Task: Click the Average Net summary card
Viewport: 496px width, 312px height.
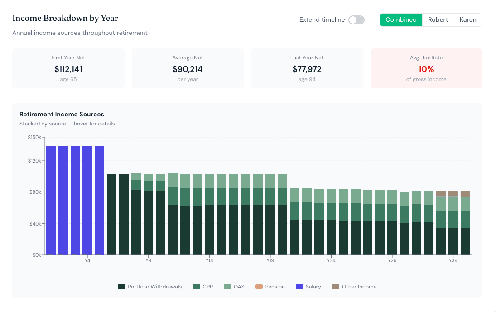Action: coord(188,68)
